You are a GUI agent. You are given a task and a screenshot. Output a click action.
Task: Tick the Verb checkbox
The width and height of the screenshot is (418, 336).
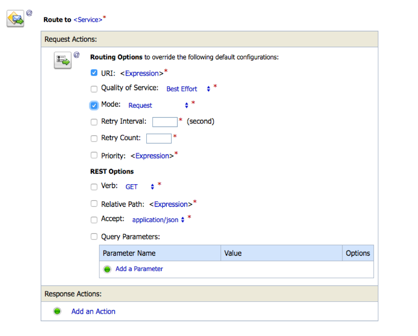point(94,187)
